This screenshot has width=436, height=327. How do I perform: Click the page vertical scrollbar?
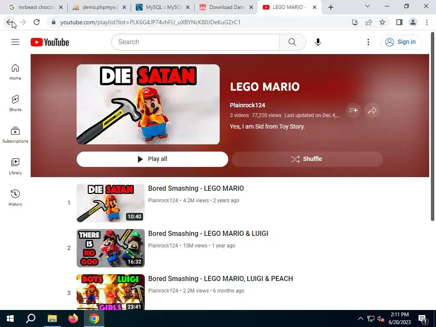tap(433, 126)
